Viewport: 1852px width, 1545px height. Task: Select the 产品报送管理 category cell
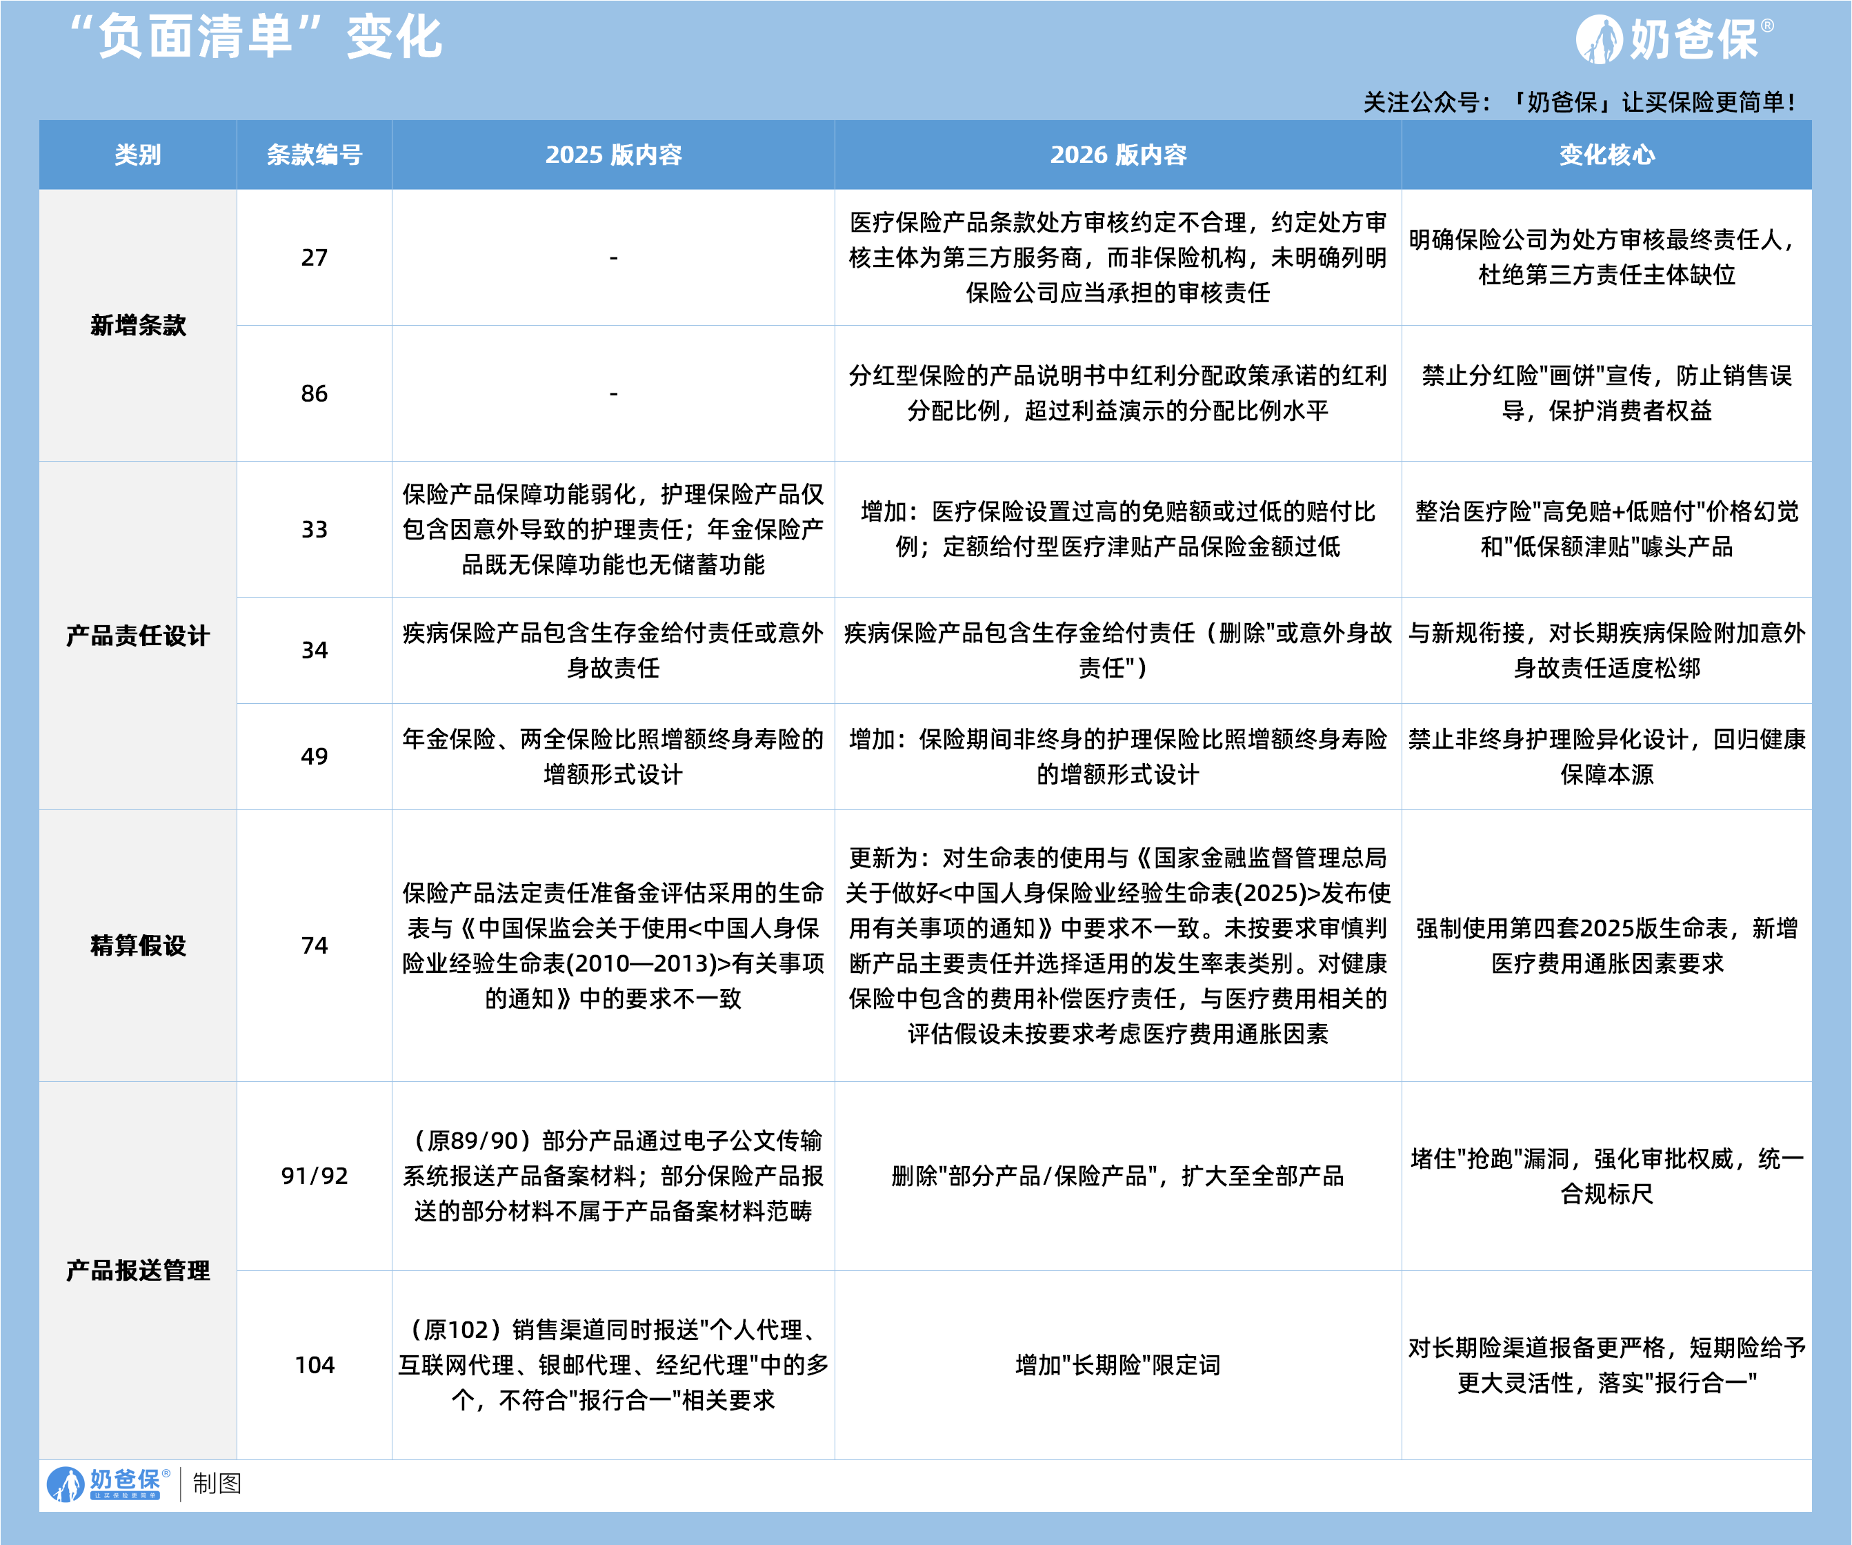coord(137,1270)
